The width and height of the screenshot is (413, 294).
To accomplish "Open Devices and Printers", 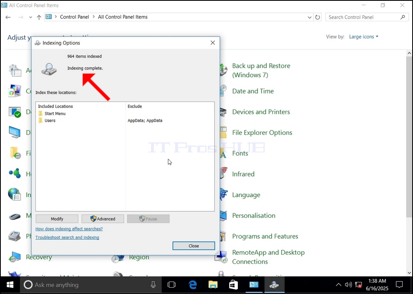I will tap(261, 112).
